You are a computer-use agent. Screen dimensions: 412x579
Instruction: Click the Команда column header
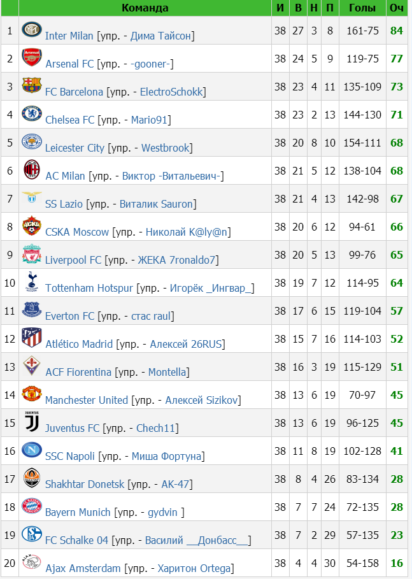point(145,8)
